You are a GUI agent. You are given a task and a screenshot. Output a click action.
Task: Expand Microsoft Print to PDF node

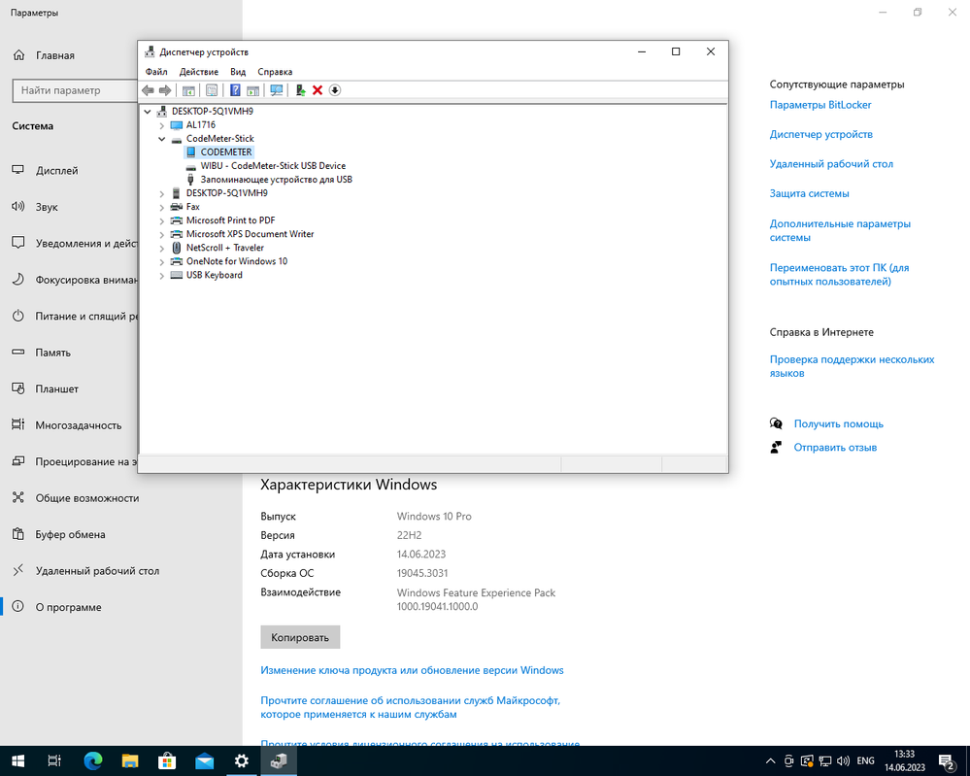coord(161,220)
